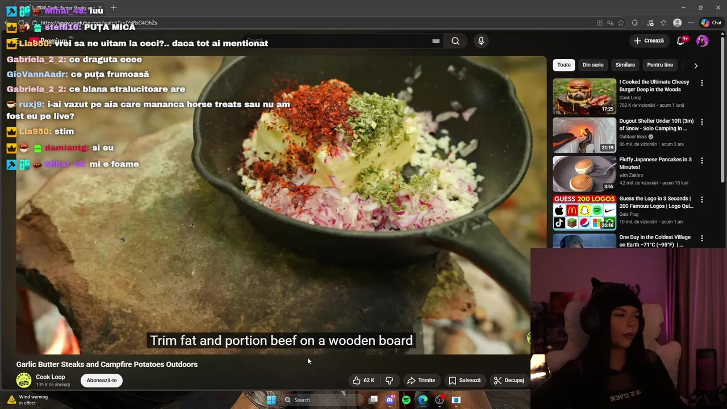
Task: Open 'I Cooked the Ultimate Cheesy Burger' title
Action: 654,86
